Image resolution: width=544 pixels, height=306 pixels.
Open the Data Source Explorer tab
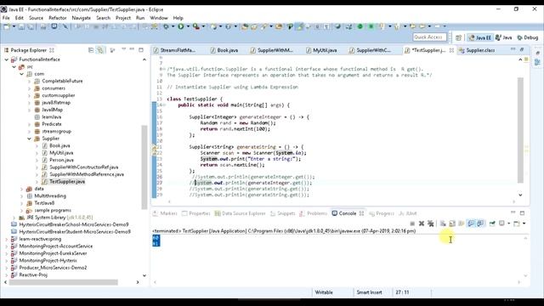click(240, 213)
